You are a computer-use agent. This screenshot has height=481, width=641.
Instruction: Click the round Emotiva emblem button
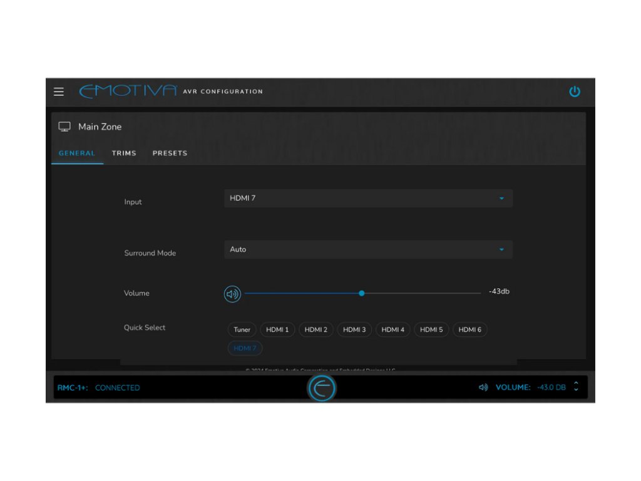click(x=322, y=388)
